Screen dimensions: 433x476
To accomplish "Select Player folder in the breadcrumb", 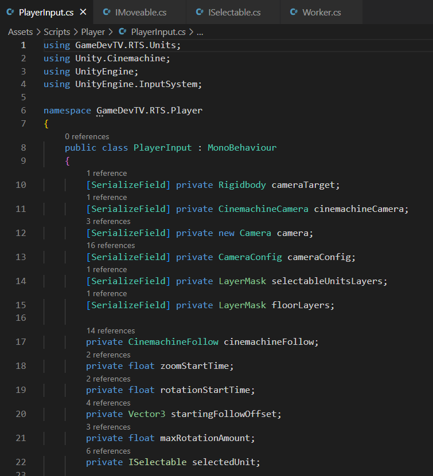I will (93, 32).
